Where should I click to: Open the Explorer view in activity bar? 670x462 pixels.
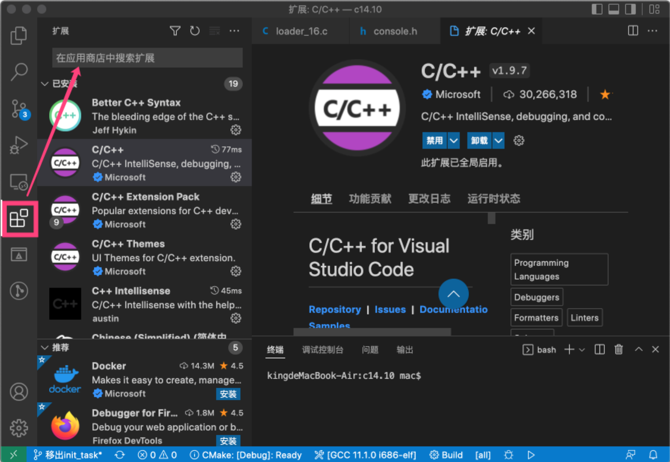click(x=19, y=35)
